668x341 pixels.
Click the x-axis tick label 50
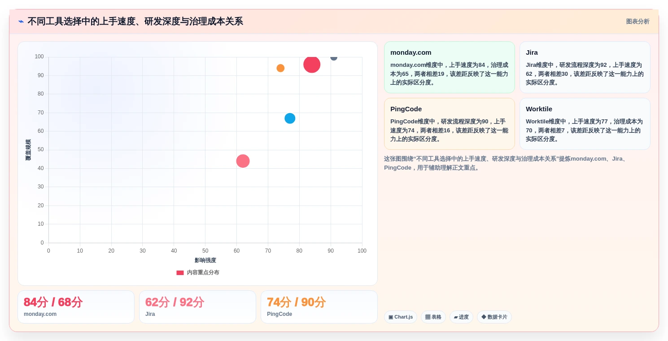click(x=205, y=251)
